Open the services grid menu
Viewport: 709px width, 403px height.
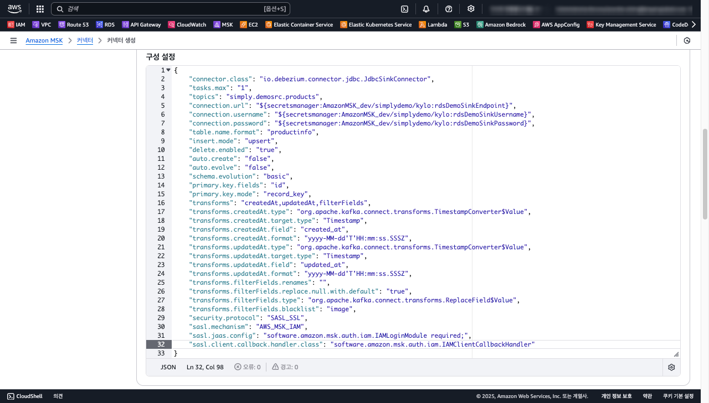(x=40, y=9)
